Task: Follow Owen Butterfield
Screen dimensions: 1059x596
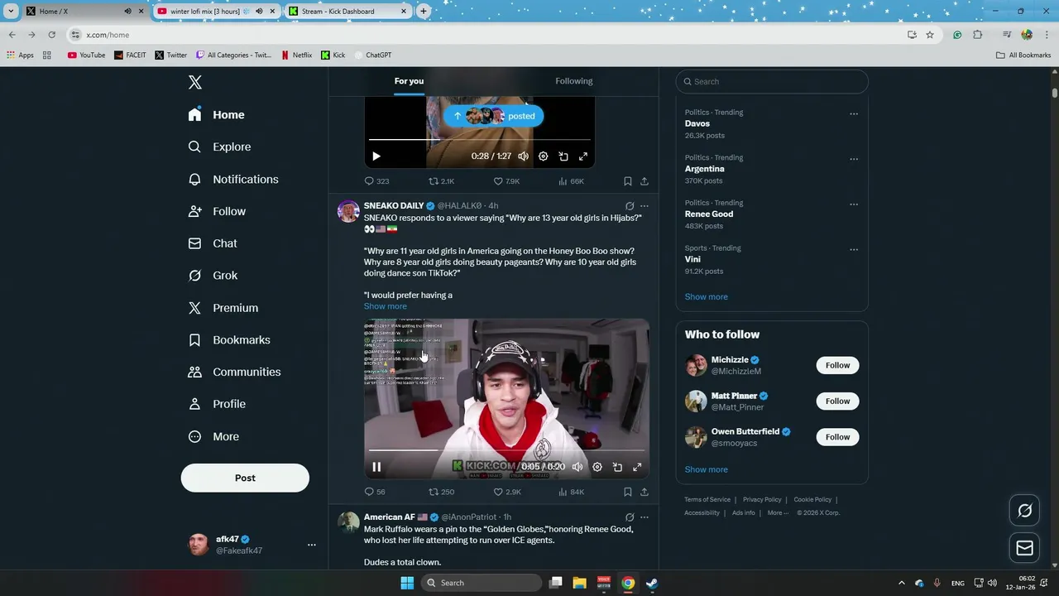Action: point(837,437)
